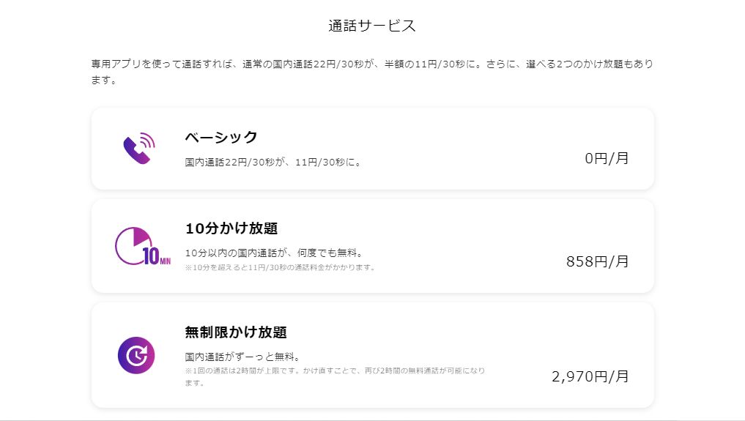The height and width of the screenshot is (421, 745).
Task: Click the 2,970円/月 price
Action: [590, 376]
